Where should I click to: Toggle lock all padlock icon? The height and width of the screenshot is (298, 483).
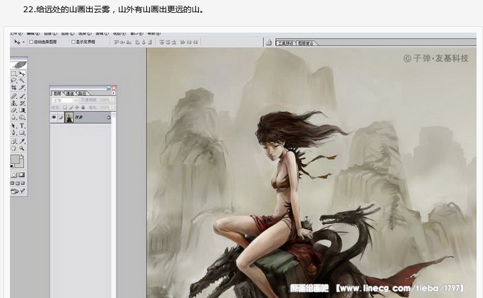pos(83,107)
